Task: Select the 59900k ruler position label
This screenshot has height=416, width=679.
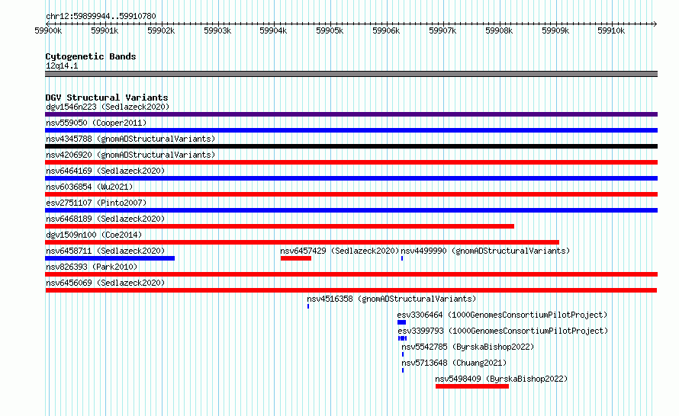Action: (48, 31)
